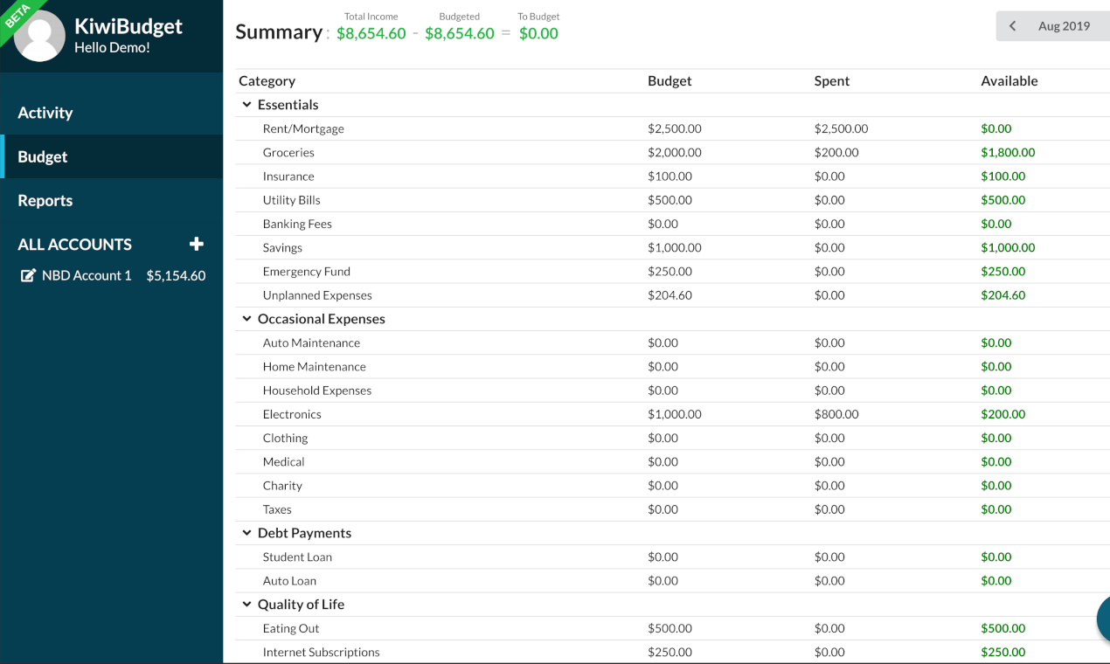1110x664 pixels.
Task: Click the KiwiBudget profile avatar
Action: click(x=38, y=36)
